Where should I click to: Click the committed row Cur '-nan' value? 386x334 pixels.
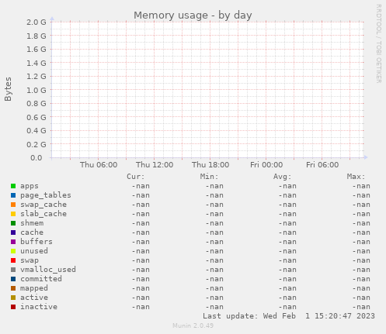point(141,279)
